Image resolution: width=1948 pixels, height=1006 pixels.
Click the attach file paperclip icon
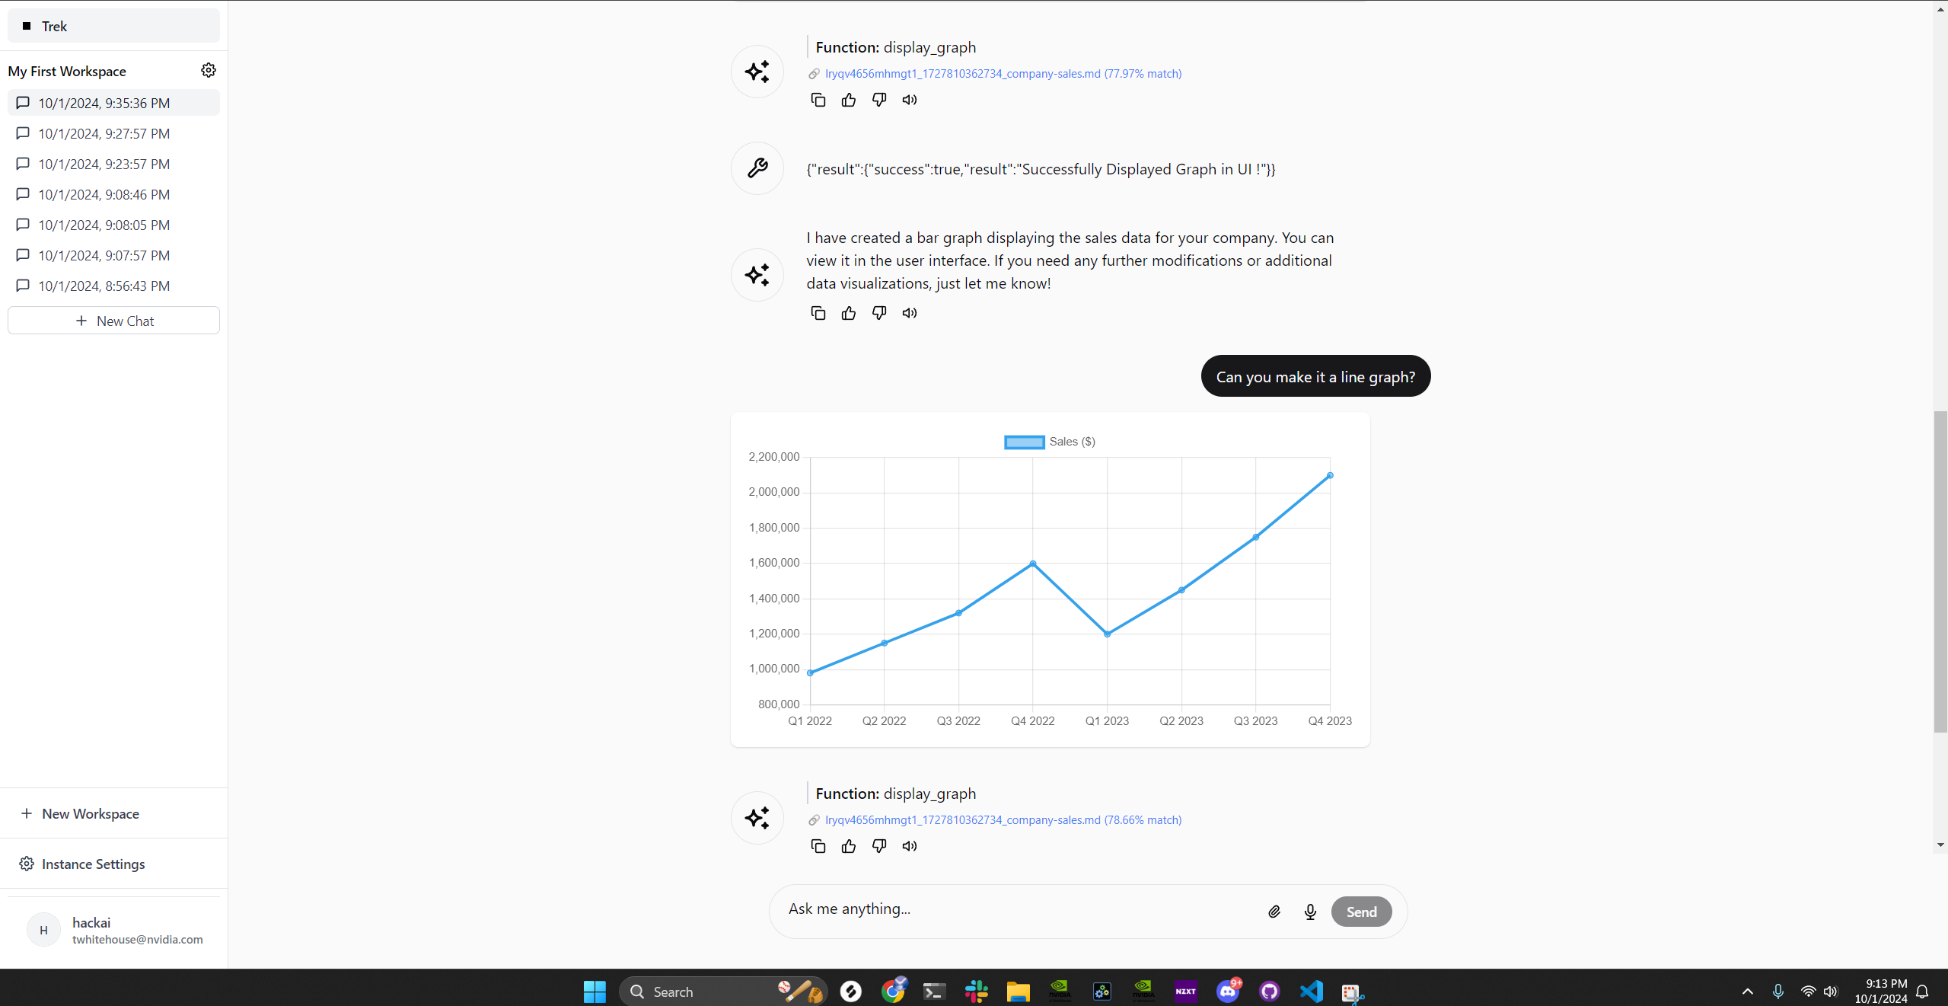(x=1274, y=912)
